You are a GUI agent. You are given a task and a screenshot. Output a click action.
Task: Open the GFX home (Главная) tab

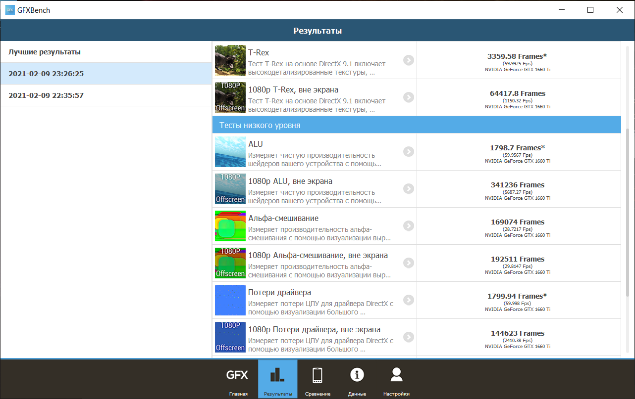click(x=237, y=379)
